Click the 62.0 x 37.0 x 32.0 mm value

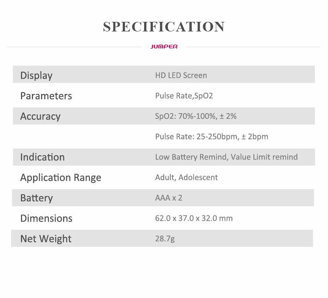click(194, 218)
